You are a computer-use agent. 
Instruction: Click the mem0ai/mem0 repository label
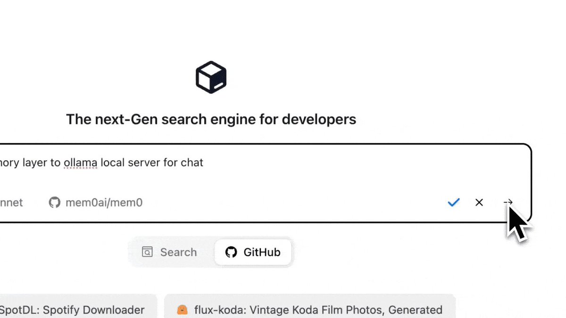click(x=104, y=203)
